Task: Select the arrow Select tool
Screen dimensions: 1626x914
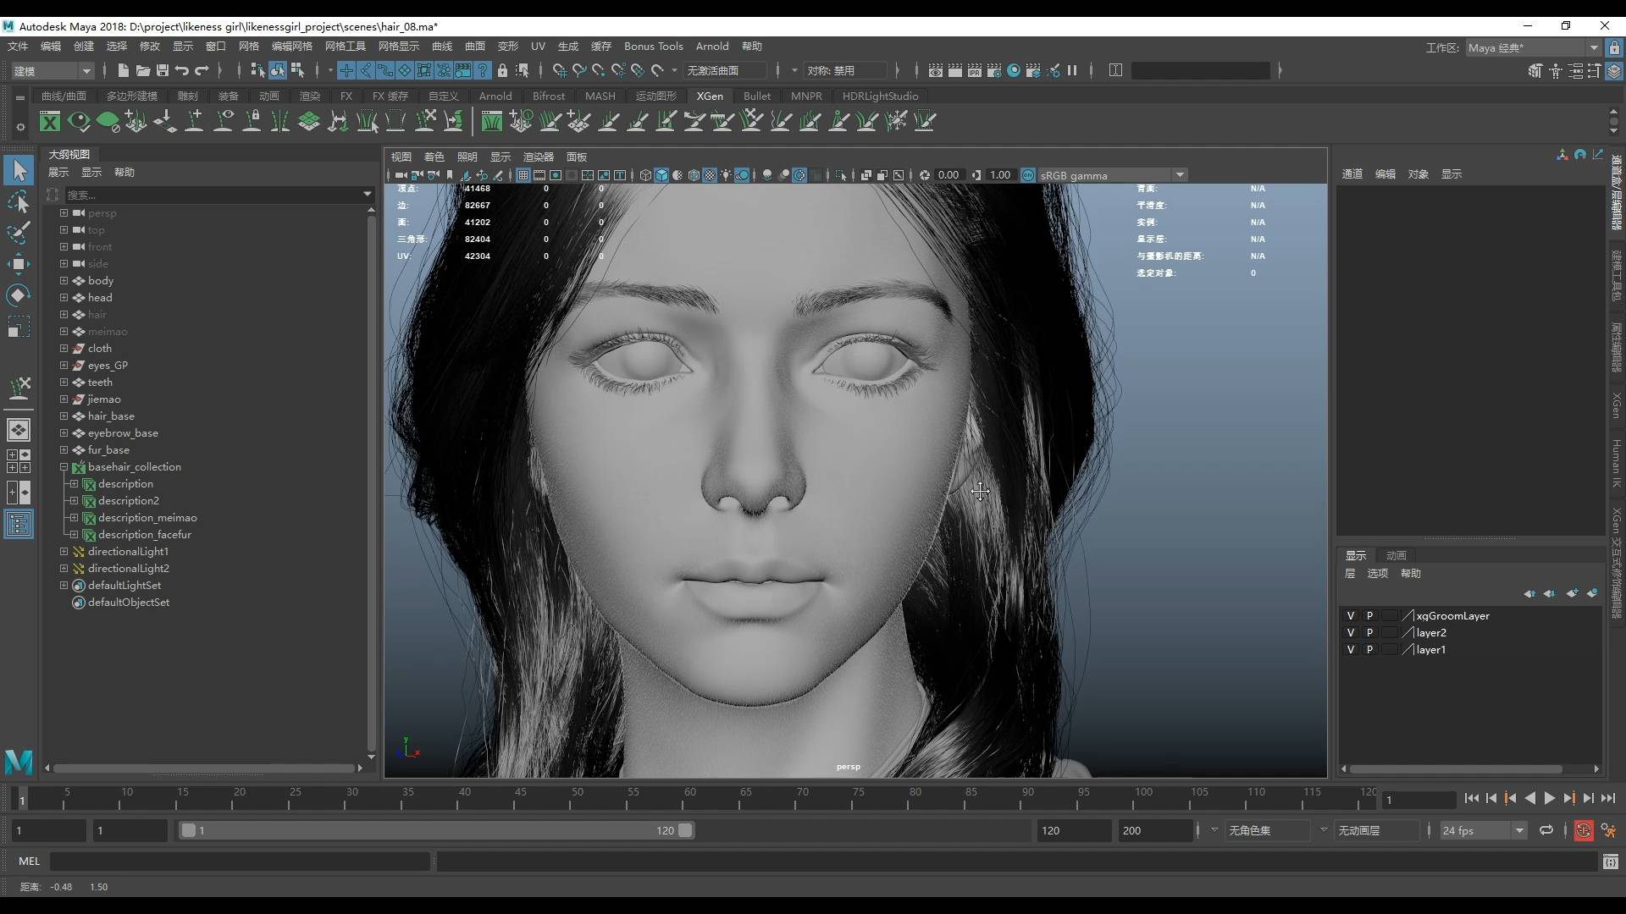Action: (19, 170)
